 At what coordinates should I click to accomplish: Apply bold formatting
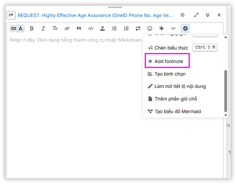(x=32, y=28)
